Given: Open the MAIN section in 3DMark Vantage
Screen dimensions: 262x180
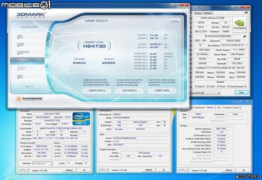Looking at the screenshot, I should coord(20,36).
